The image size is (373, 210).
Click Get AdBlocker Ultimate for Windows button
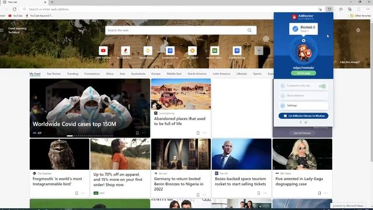(303, 116)
